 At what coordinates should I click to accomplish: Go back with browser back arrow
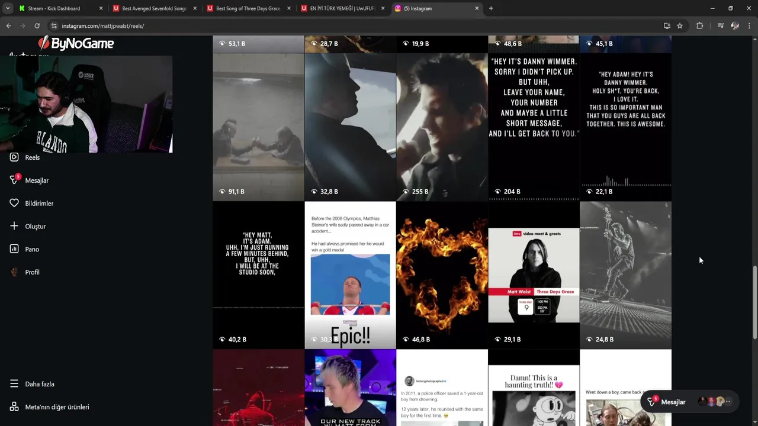pos(8,26)
